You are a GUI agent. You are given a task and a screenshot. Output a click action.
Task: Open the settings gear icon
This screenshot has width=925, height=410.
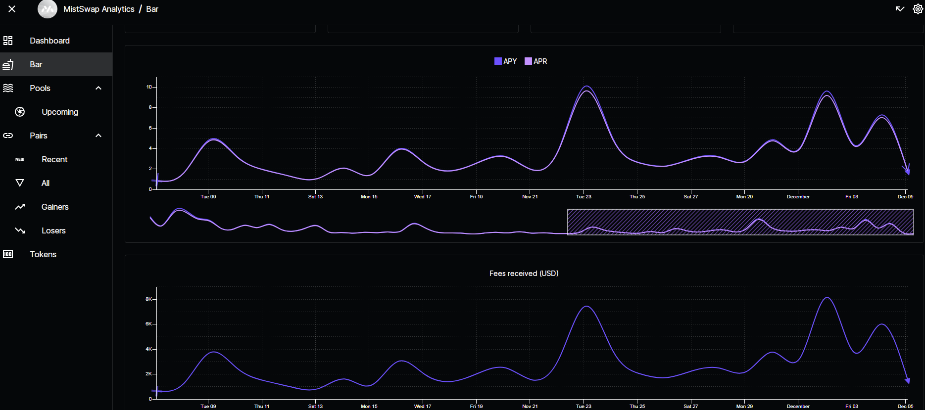tap(918, 9)
